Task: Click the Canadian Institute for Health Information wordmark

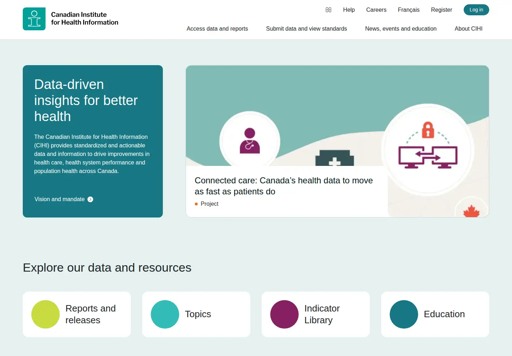Action: click(x=85, y=19)
